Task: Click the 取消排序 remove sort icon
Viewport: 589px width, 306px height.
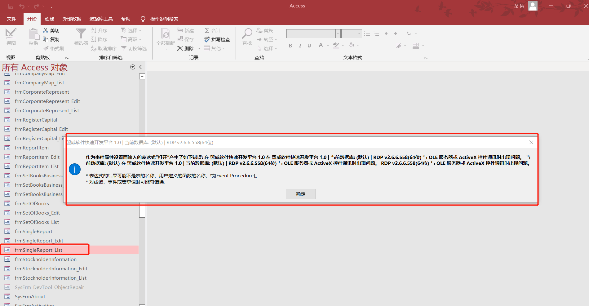Action: [94, 48]
